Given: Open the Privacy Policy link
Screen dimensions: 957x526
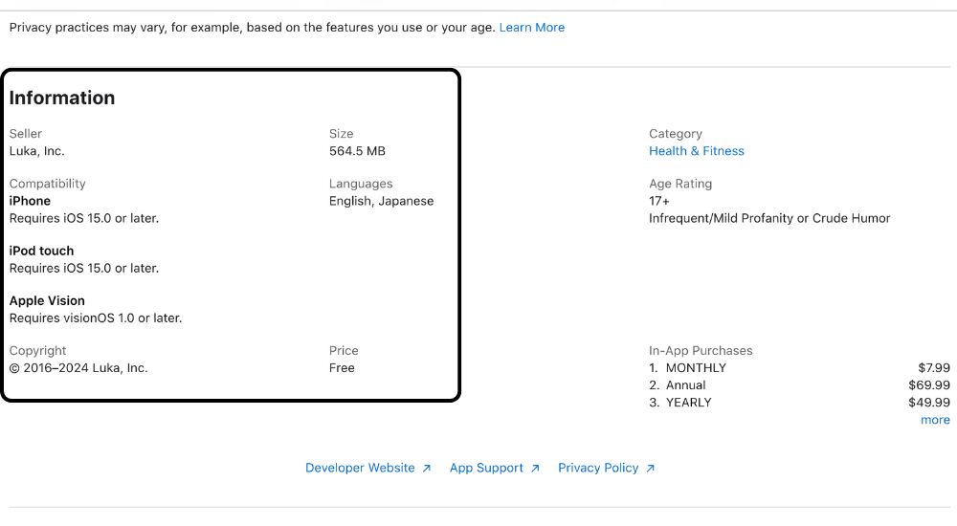Looking at the screenshot, I should (598, 468).
